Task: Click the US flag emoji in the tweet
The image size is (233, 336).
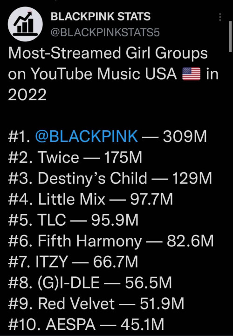Action: pyautogui.click(x=192, y=74)
